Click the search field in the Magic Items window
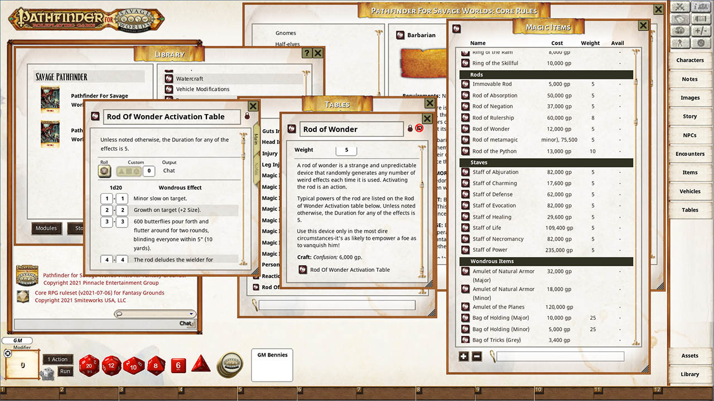Screen dimensions: 714x401 [558, 356]
